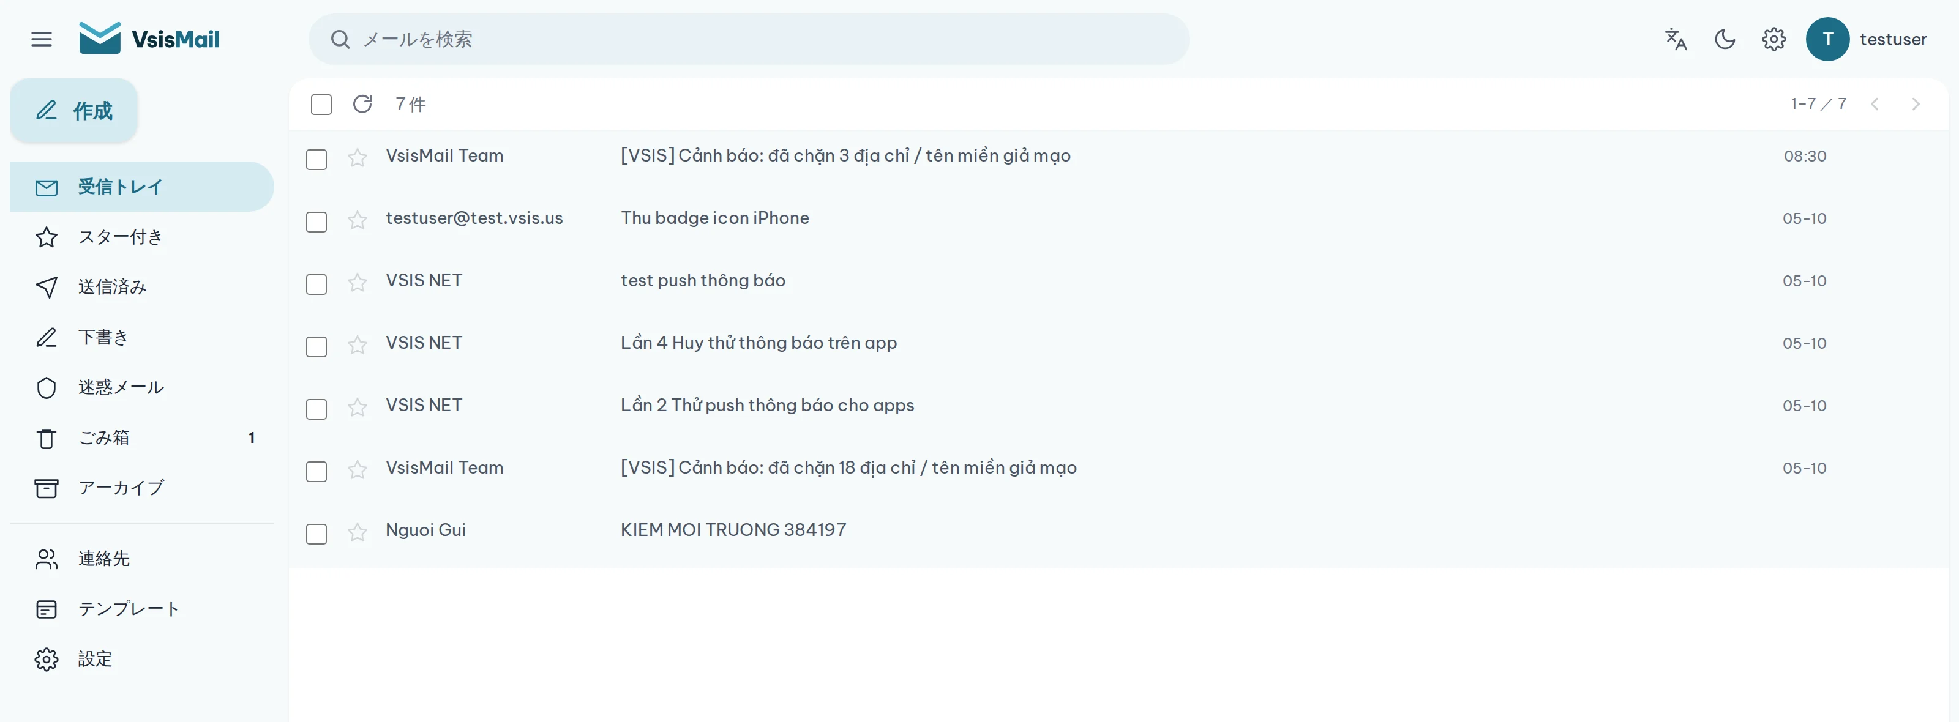The width and height of the screenshot is (1959, 722).
Task: Open the 下書き drafts folder
Action: pos(142,337)
